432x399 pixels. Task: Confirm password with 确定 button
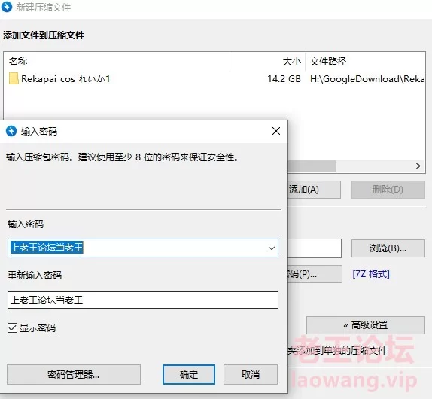189,374
